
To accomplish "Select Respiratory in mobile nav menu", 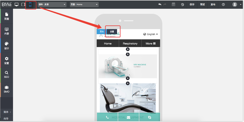I will pyautogui.click(x=130, y=43).
